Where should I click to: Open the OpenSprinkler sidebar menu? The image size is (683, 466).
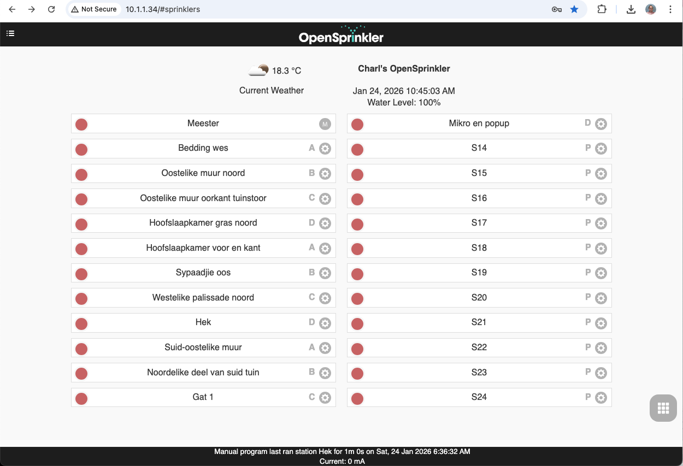click(10, 33)
